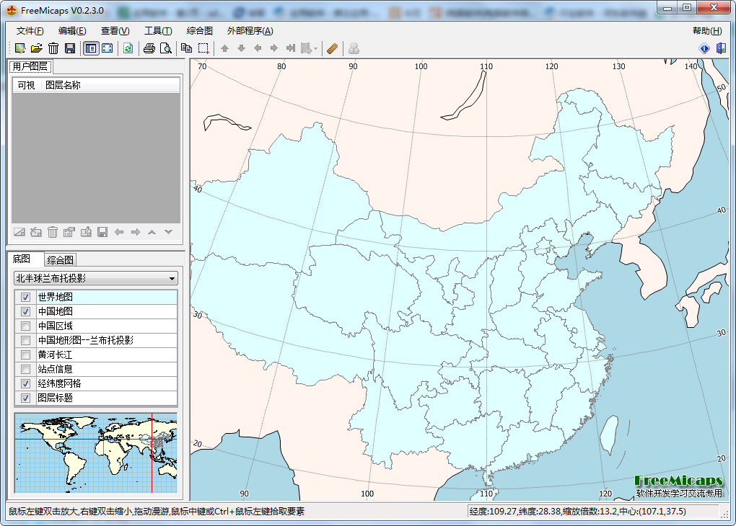736x526 pixels.
Task: Check the 站点信息 layer checkbox
Action: pos(26,369)
